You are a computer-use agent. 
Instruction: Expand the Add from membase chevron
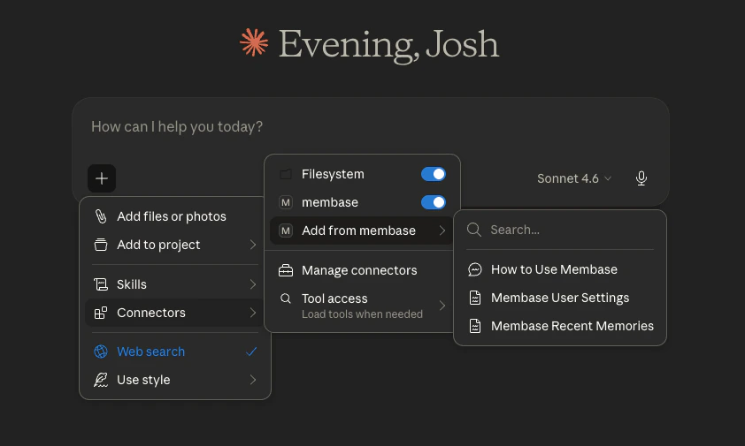click(442, 231)
